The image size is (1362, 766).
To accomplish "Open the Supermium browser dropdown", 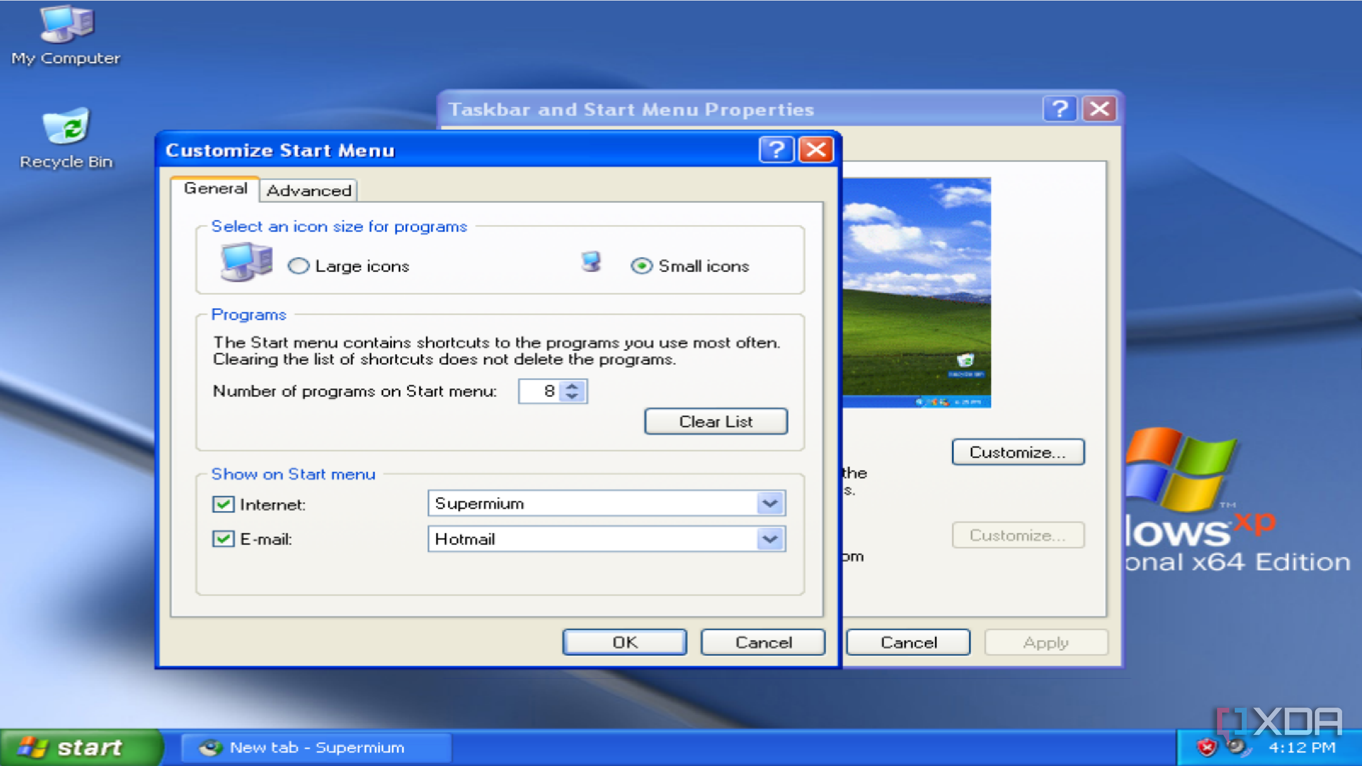I will 770,503.
